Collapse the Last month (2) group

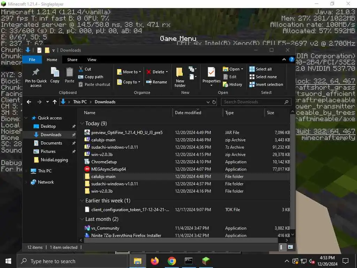(82, 219)
